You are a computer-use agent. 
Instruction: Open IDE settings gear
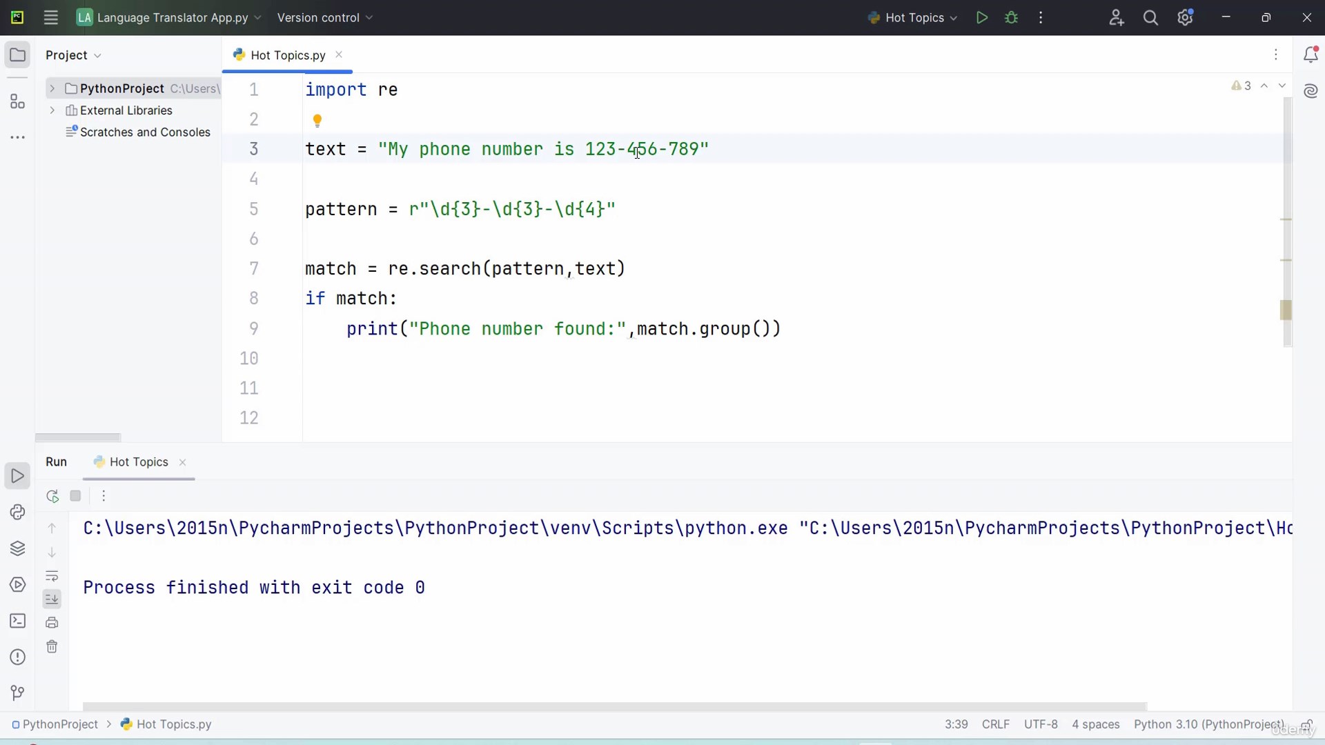click(x=1186, y=18)
